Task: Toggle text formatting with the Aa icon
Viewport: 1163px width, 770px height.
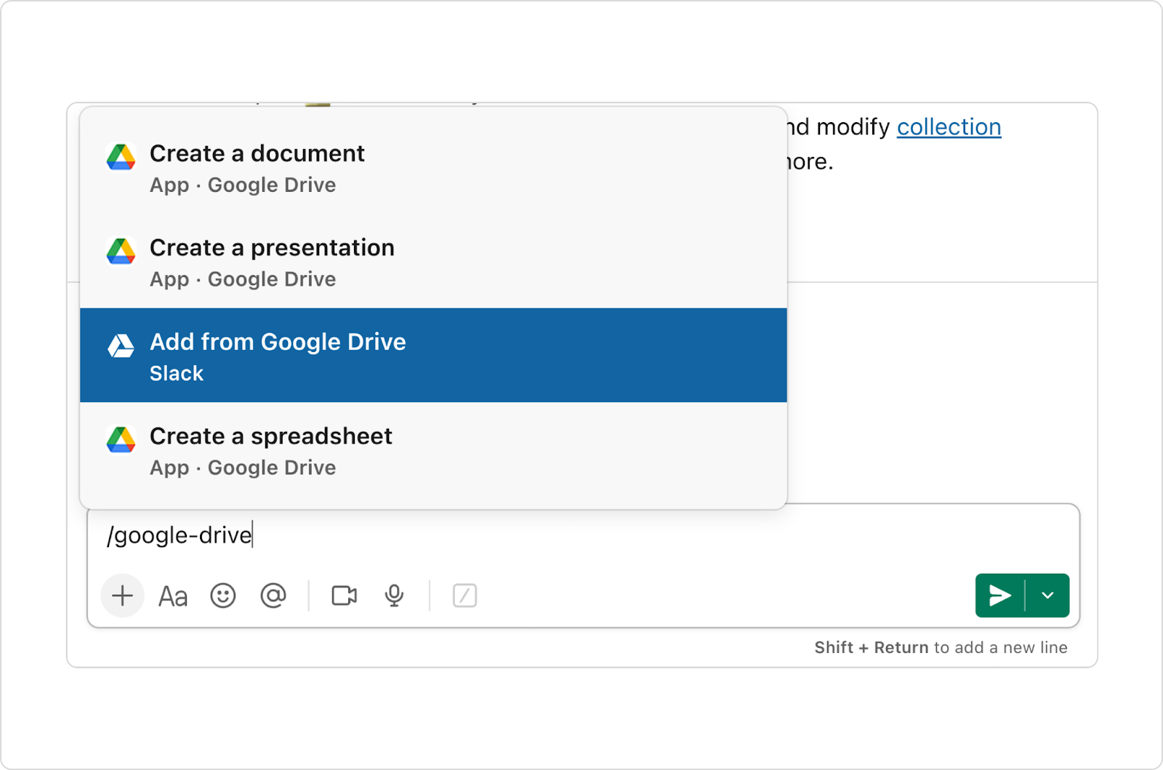Action: 173,596
